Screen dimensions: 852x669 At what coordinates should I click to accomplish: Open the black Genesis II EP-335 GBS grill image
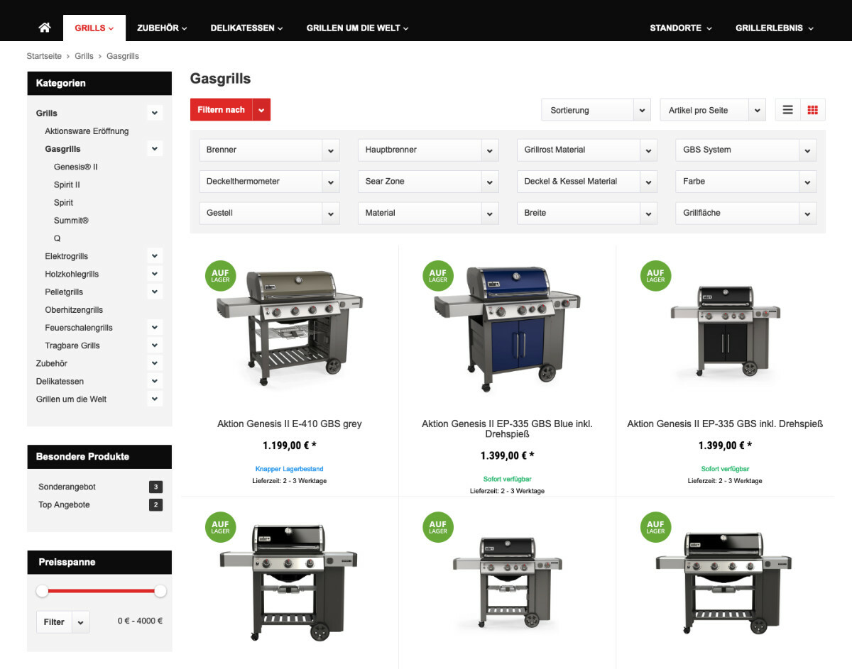[x=725, y=331]
